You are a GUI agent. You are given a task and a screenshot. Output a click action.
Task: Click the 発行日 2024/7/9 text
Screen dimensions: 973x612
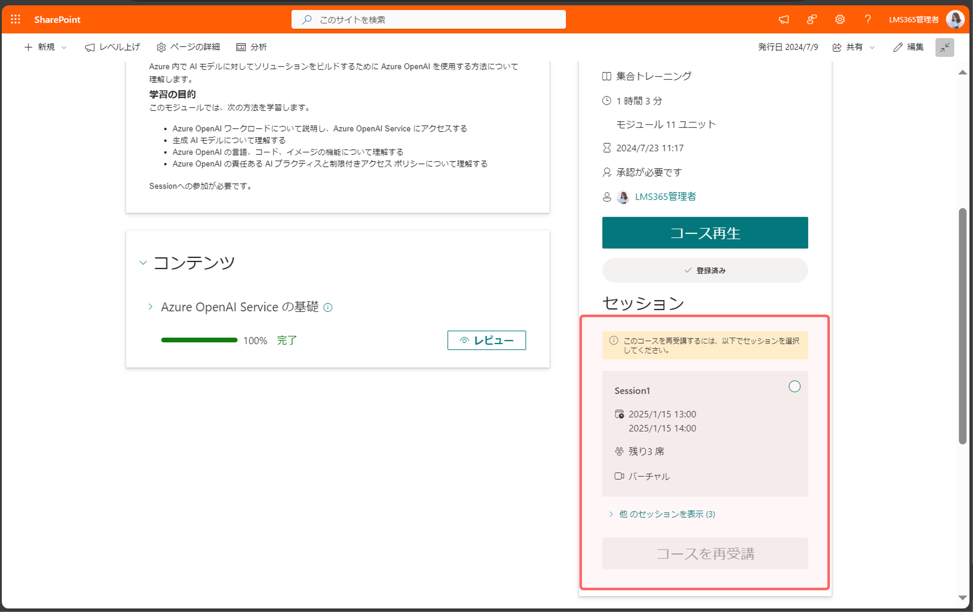click(787, 47)
